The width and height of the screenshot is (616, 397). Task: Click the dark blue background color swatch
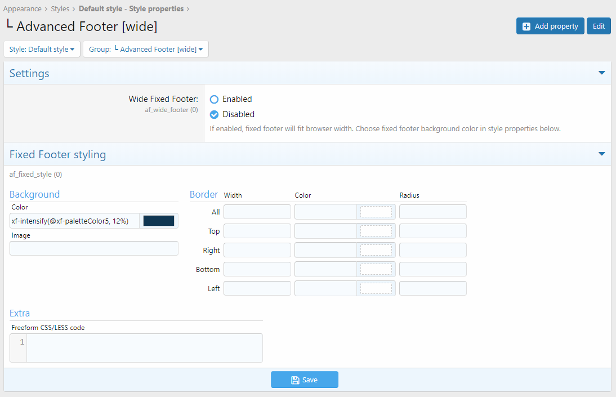pyautogui.click(x=159, y=221)
